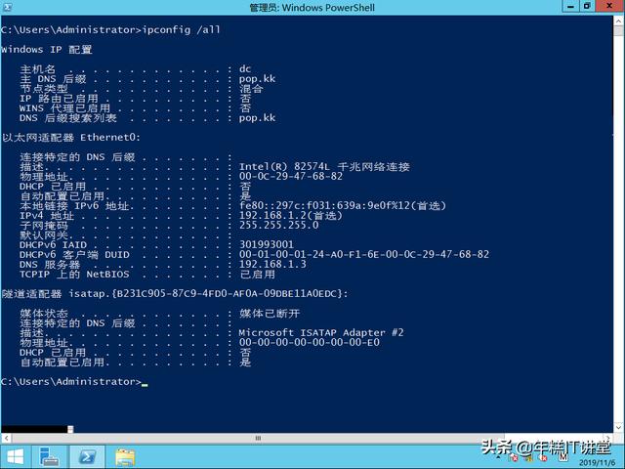Click the physical address 00-0C-29-47-68-82

pos(291,176)
